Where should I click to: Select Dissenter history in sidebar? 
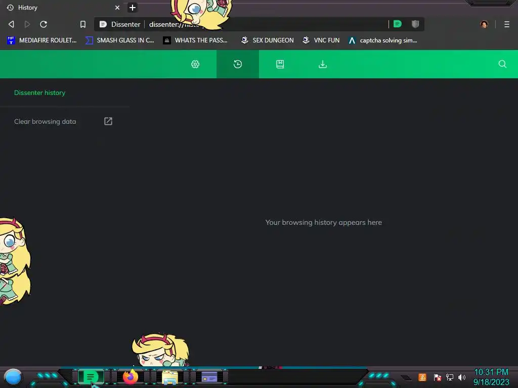click(x=39, y=93)
